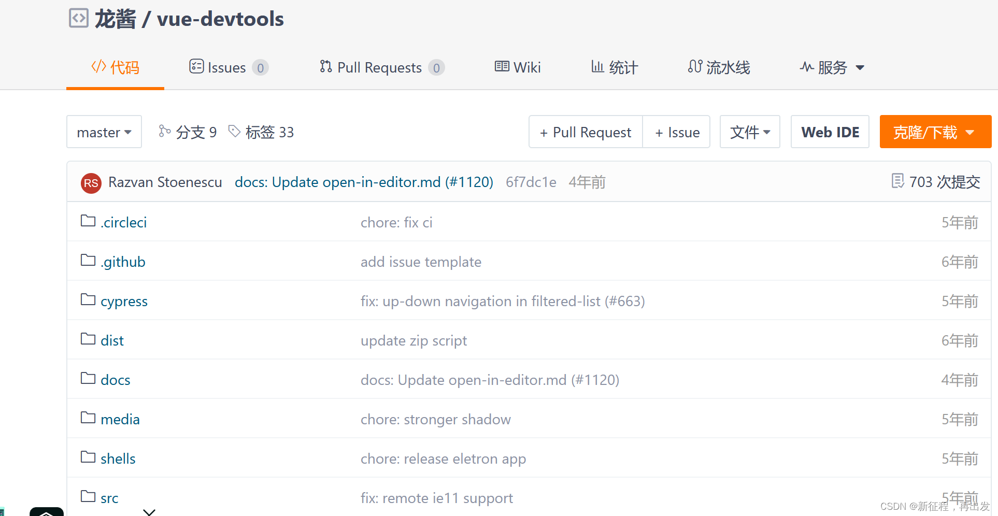Click the branch icon beside 分支
998x516 pixels.
[x=164, y=131]
